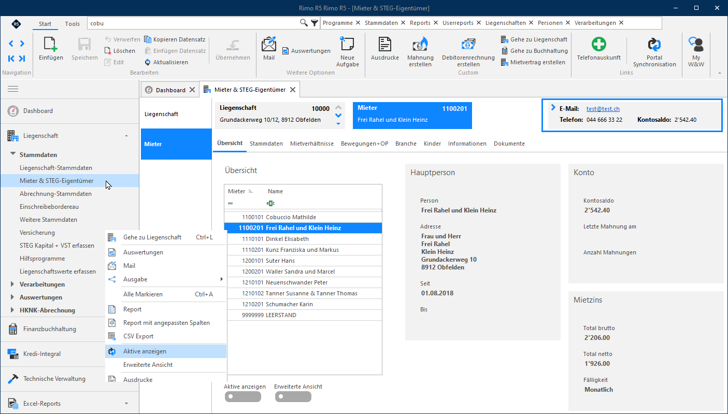Open the Dashboard sidebar entry

click(69, 111)
